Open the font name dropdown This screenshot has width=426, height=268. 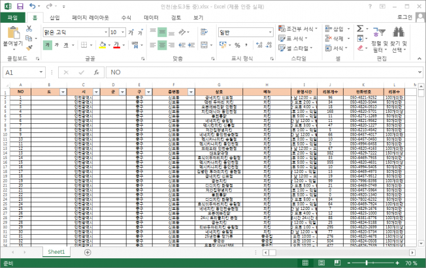pyautogui.click(x=106, y=33)
